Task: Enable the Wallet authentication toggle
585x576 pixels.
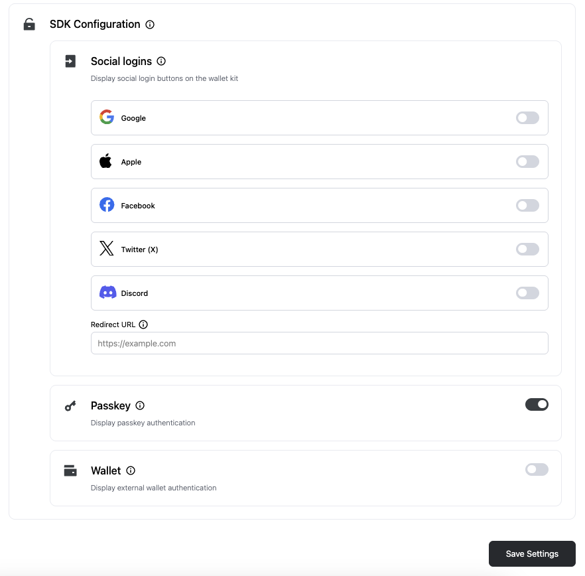Action: (537, 469)
